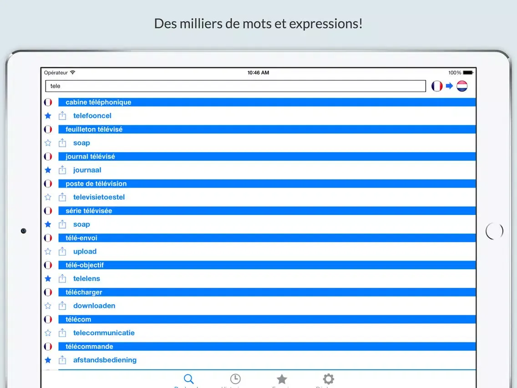Unfavorite the journaal translation star
The height and width of the screenshot is (388, 517).
pos(48,170)
